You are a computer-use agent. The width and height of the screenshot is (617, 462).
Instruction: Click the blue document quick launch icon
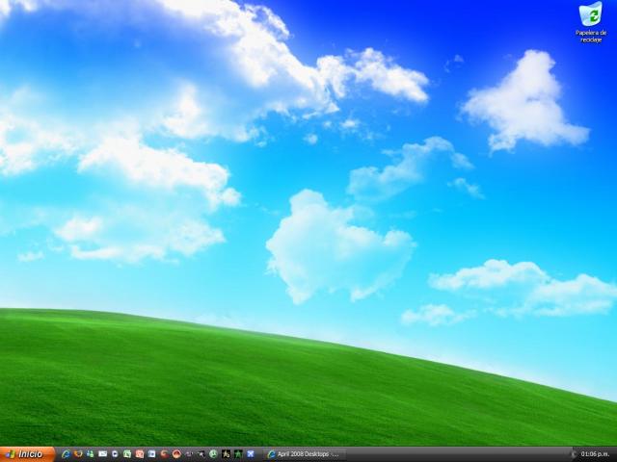click(151, 454)
